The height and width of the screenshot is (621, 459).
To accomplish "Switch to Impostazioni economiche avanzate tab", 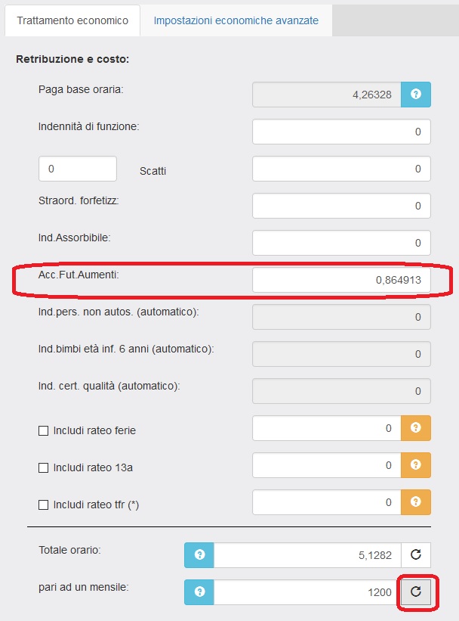I will [x=236, y=20].
